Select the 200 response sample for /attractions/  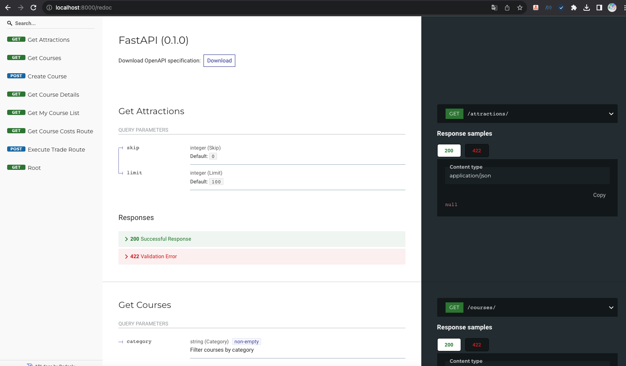click(x=449, y=151)
